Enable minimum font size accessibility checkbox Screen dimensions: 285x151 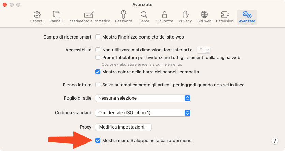pyautogui.click(x=98, y=50)
